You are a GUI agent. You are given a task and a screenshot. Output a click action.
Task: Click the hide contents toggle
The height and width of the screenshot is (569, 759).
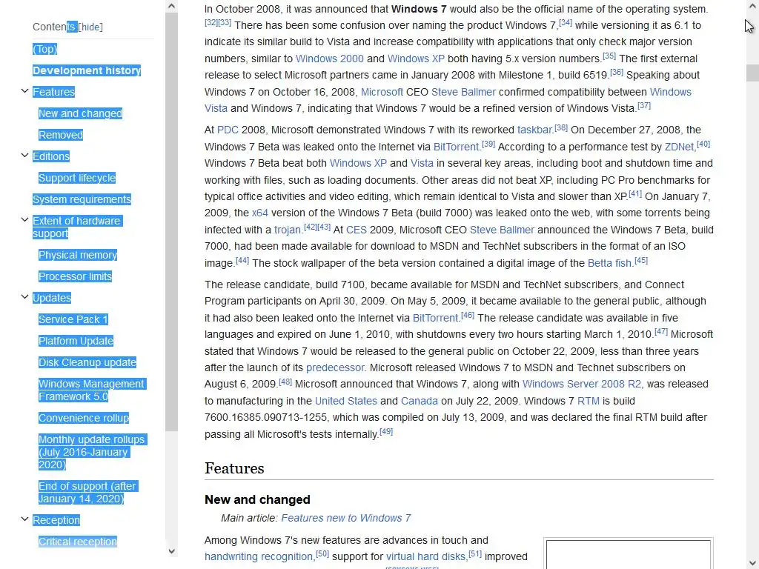click(90, 27)
